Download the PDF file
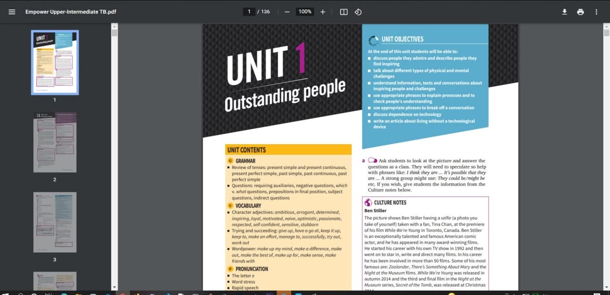This screenshot has width=610, height=295. [564, 12]
